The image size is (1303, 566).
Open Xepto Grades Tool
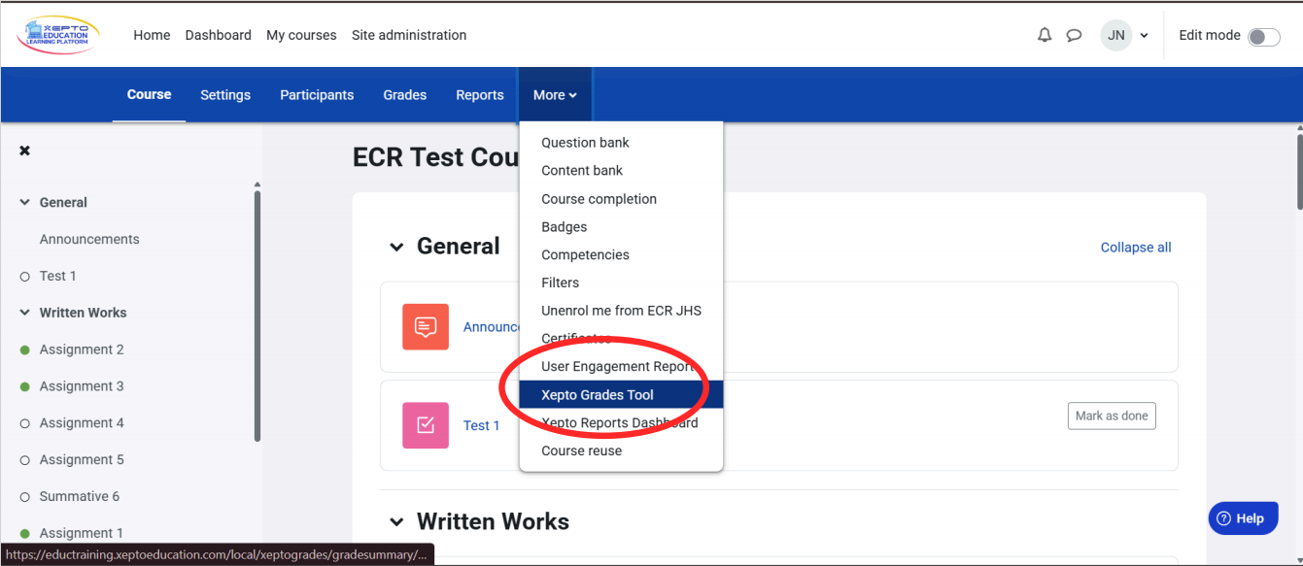click(622, 395)
